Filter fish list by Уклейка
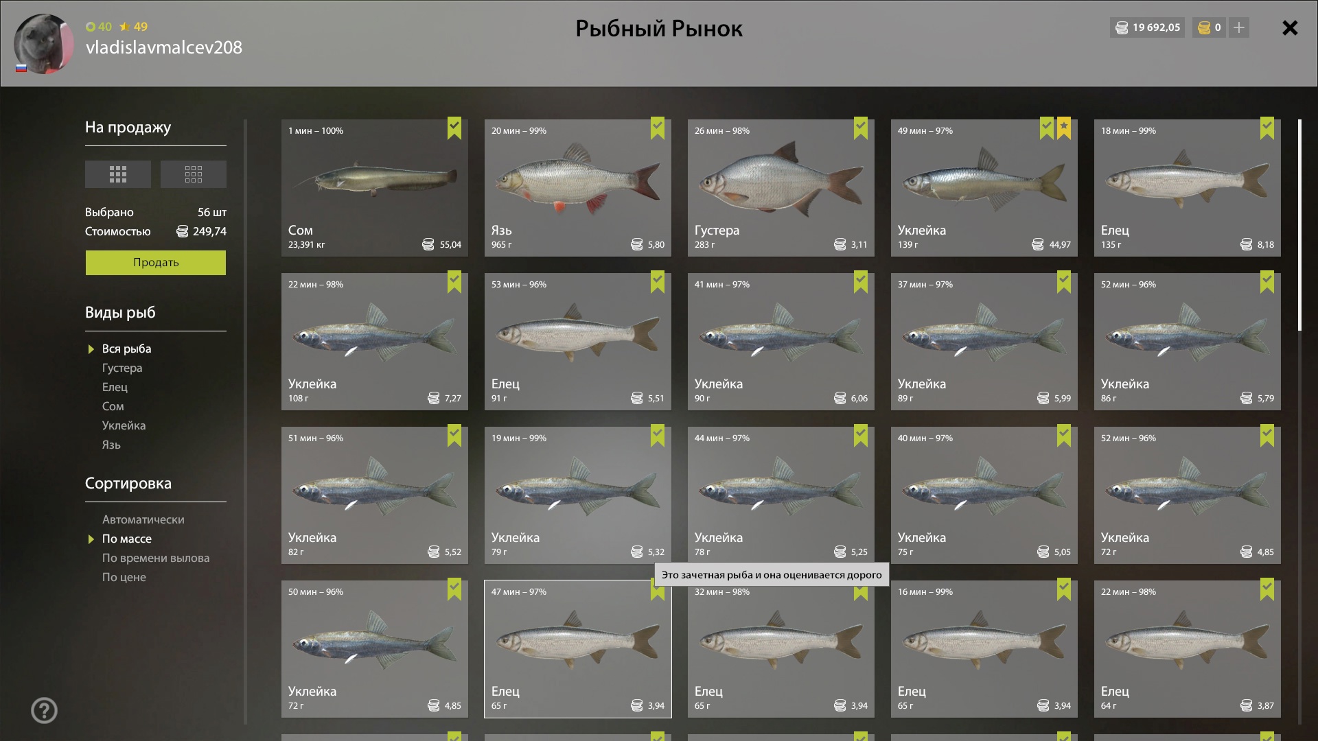1318x741 pixels. click(124, 425)
